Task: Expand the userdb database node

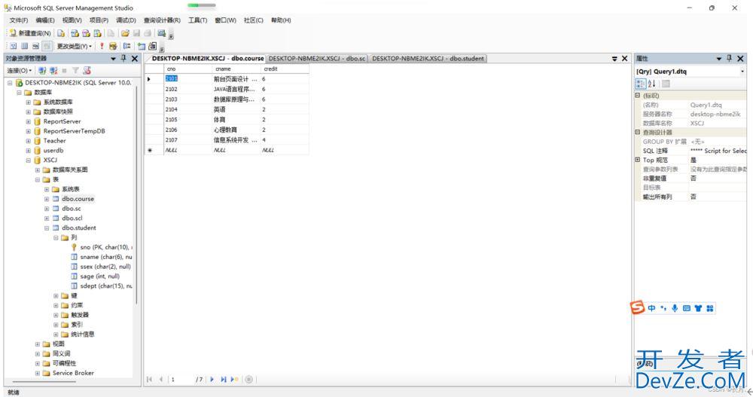Action: (29, 151)
